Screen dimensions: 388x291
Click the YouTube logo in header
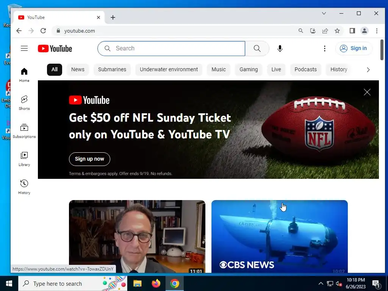pyautogui.click(x=55, y=48)
